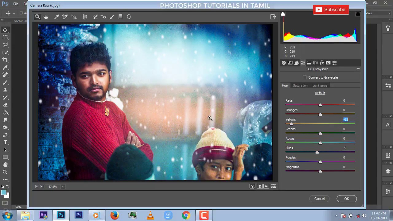Enable Convert to Grayscale checkbox
393x221 pixels.
tap(305, 77)
